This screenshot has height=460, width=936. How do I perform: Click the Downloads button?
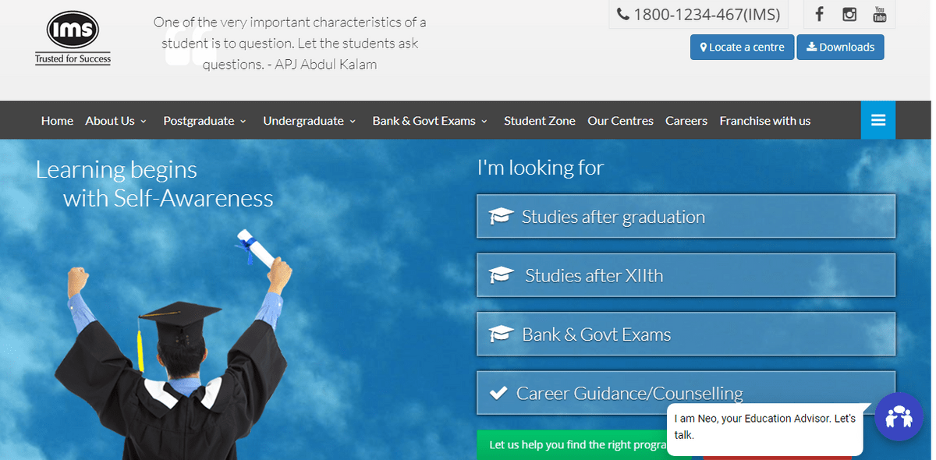[840, 47]
